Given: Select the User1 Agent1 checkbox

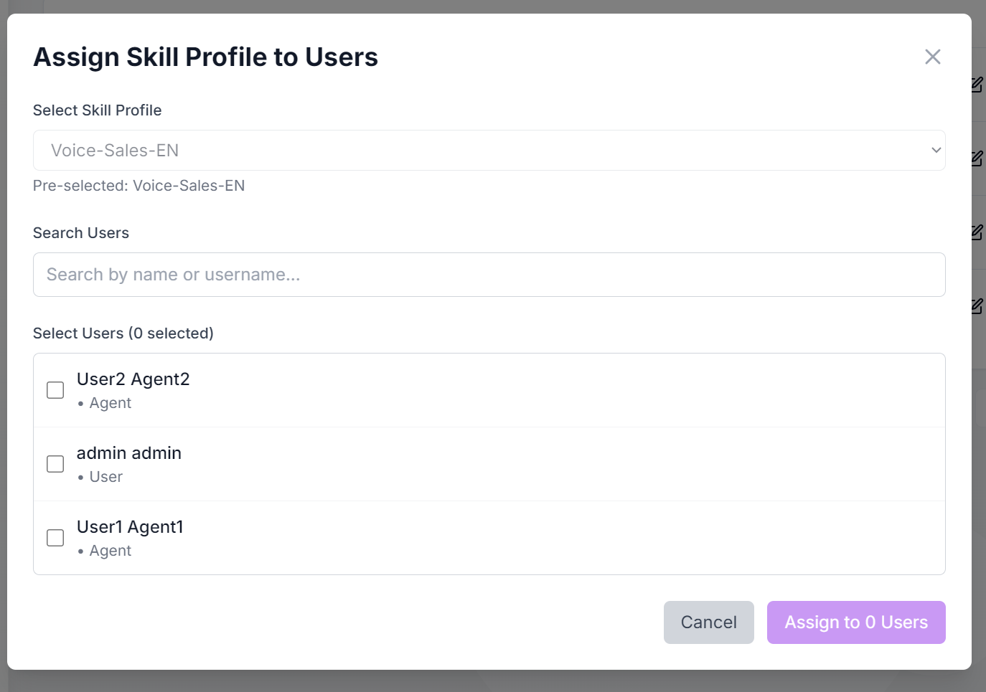Looking at the screenshot, I should (55, 538).
